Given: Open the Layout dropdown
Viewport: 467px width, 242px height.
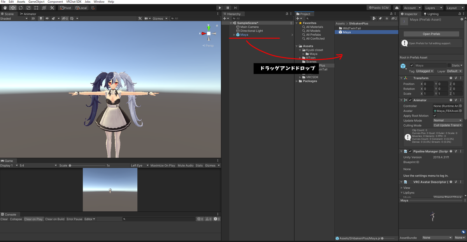Looking at the screenshot, I should coord(455,8).
